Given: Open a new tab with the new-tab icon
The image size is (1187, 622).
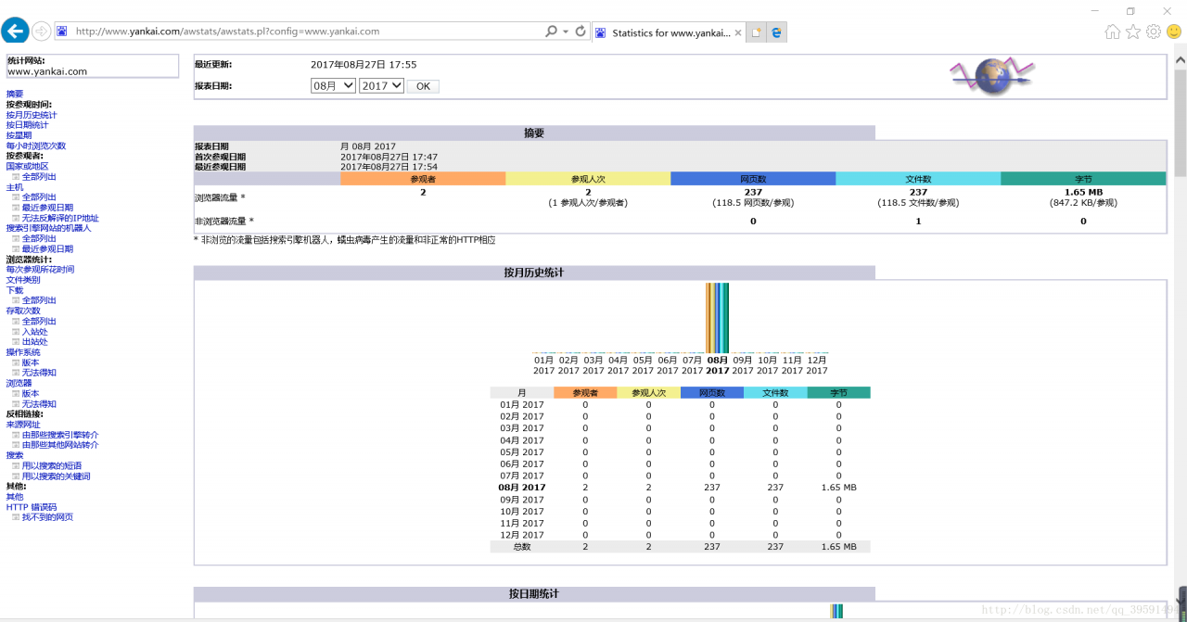Looking at the screenshot, I should click(754, 31).
